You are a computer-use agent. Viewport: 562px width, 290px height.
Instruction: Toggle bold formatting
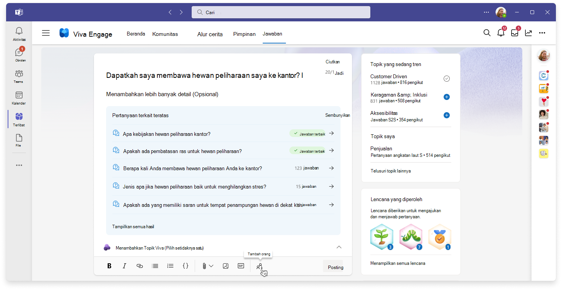pos(109,266)
